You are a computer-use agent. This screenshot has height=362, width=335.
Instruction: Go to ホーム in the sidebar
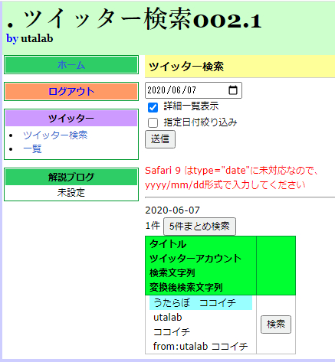pos(71,65)
